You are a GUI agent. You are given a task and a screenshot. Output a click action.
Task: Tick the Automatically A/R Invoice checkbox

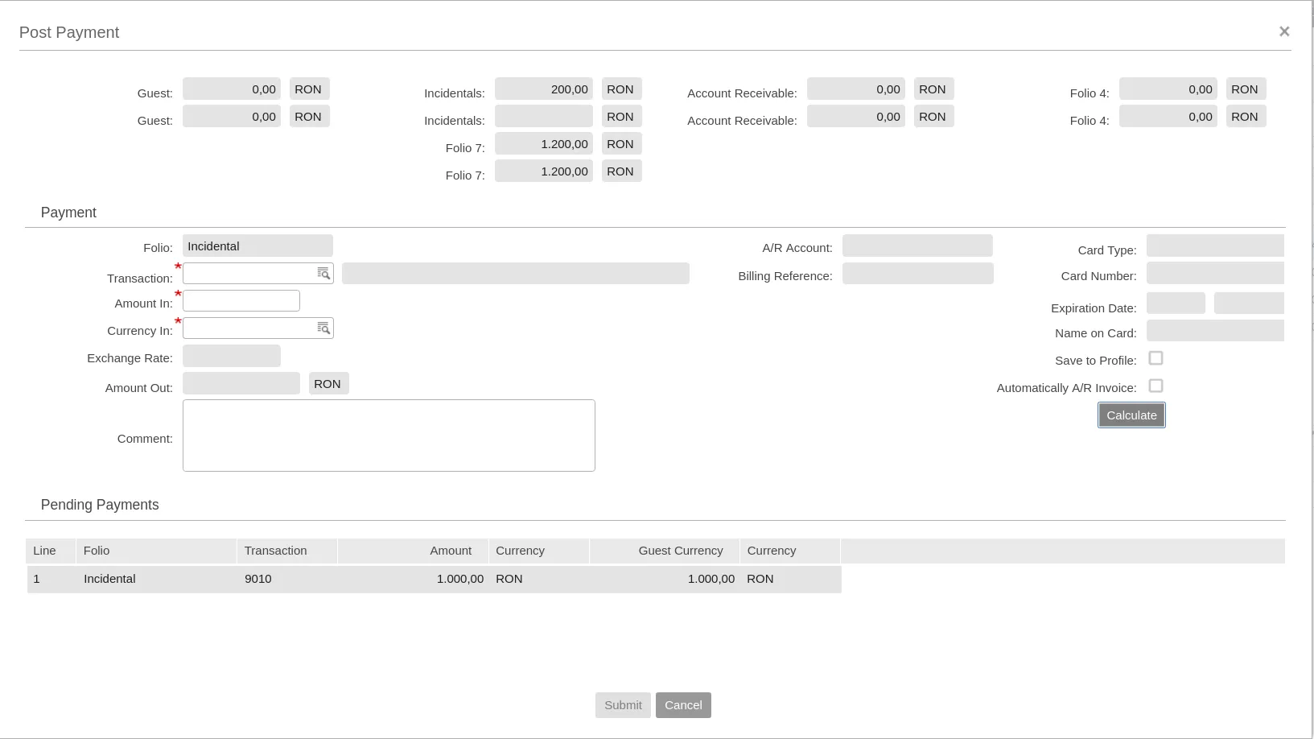(1155, 386)
